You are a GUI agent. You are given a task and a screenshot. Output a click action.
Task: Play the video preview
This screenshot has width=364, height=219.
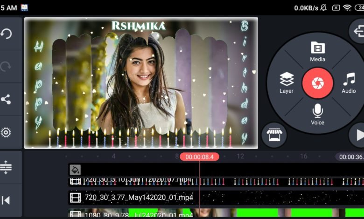tap(357, 135)
